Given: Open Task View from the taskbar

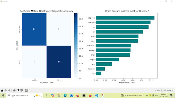Looking at the screenshot, I should point(46,95).
